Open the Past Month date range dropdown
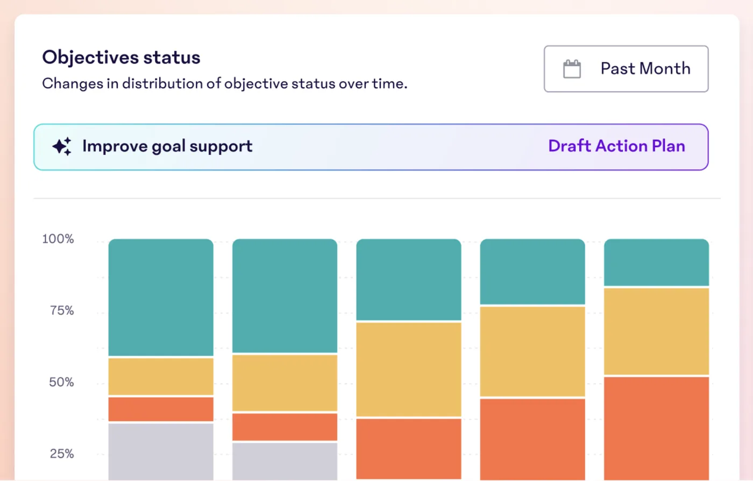753x481 pixels. pos(626,69)
